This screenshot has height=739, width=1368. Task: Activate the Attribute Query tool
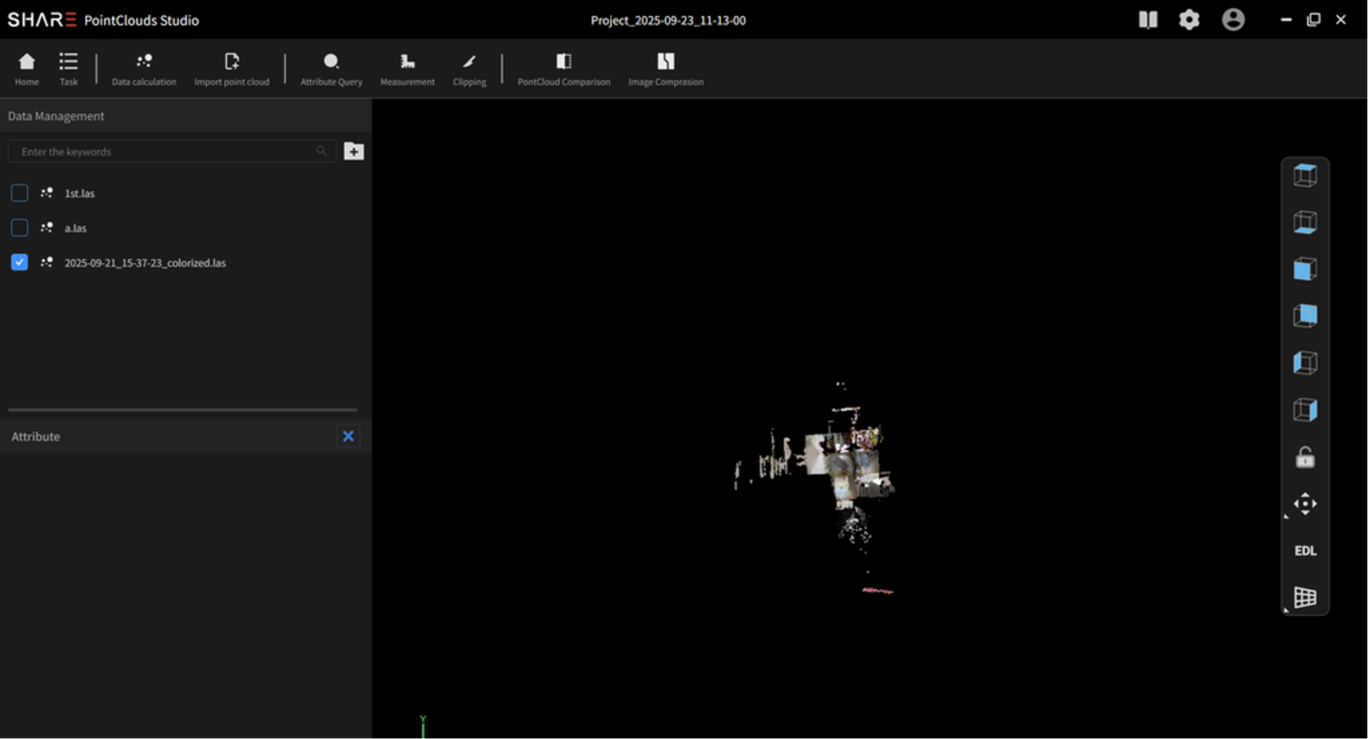point(331,68)
